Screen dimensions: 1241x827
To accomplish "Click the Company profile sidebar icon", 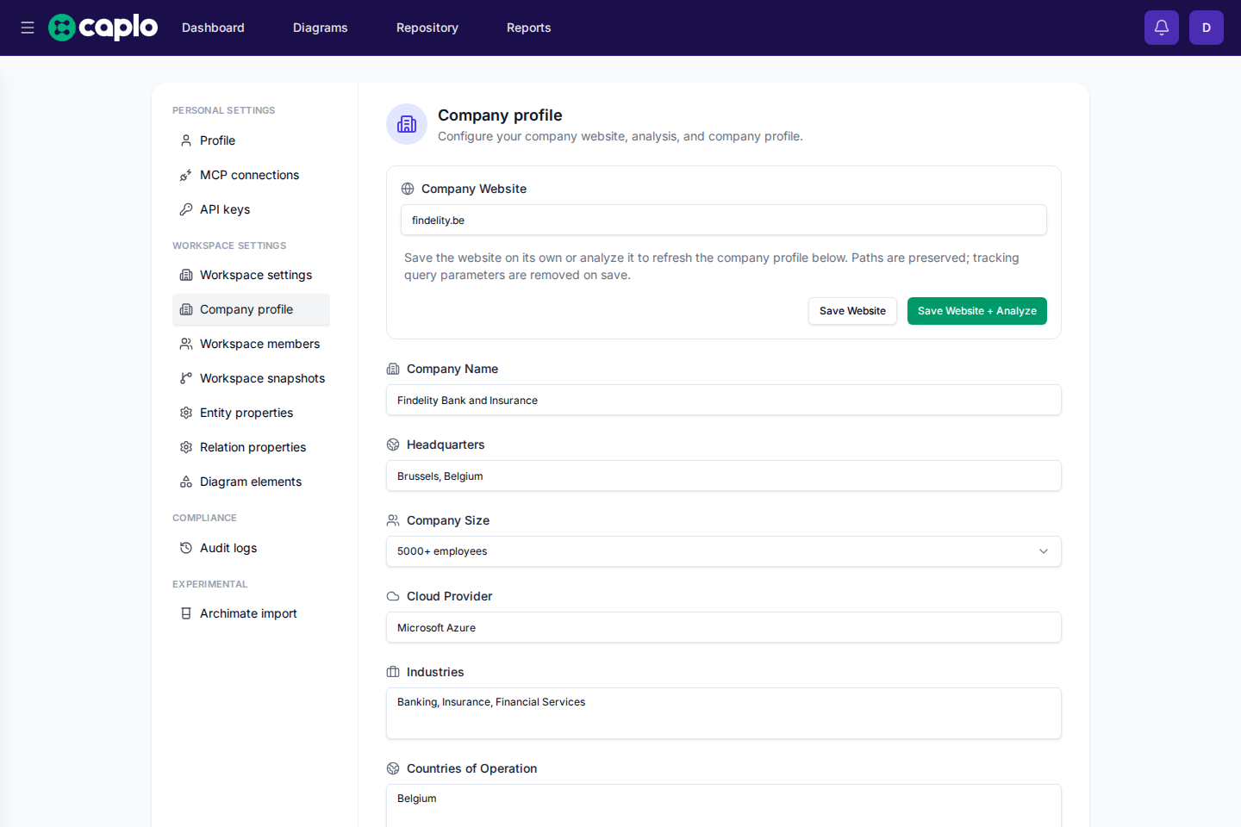I will [x=186, y=309].
